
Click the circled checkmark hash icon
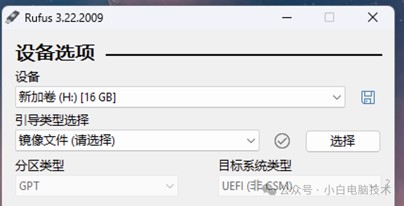282,141
